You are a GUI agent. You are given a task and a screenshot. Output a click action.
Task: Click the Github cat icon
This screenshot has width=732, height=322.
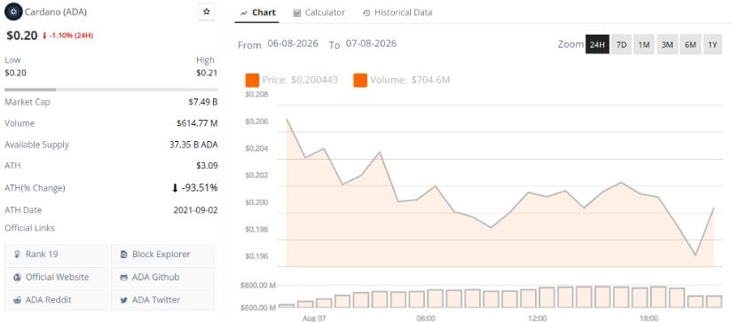[x=123, y=277]
